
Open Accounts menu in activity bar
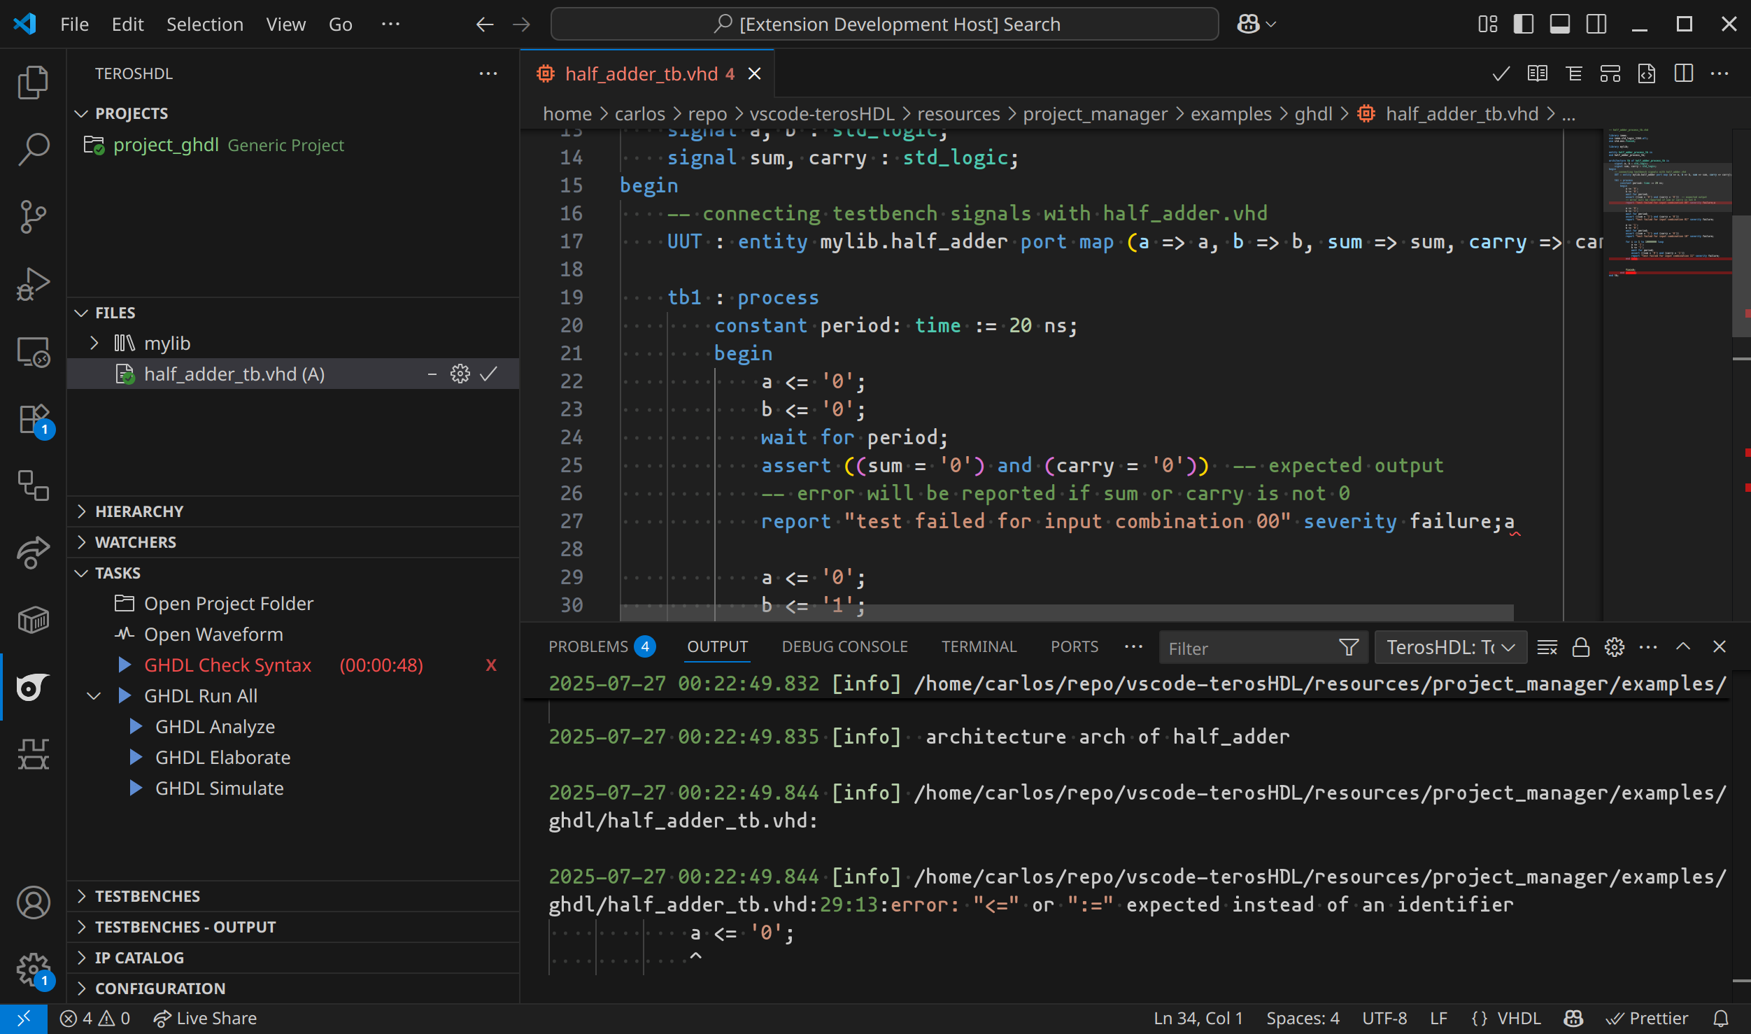[x=33, y=902]
